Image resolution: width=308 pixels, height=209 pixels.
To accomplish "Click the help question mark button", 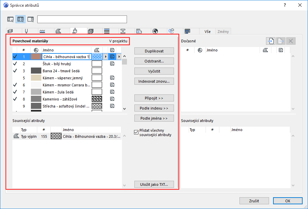I will click(x=285, y=5).
